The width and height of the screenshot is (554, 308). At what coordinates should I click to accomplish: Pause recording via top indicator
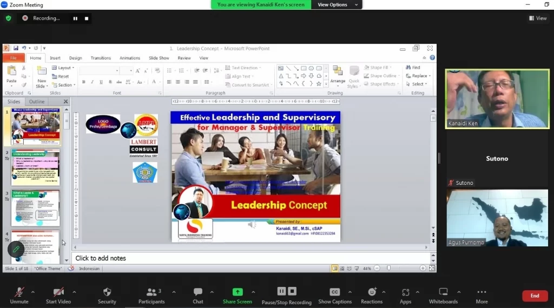[x=75, y=18]
